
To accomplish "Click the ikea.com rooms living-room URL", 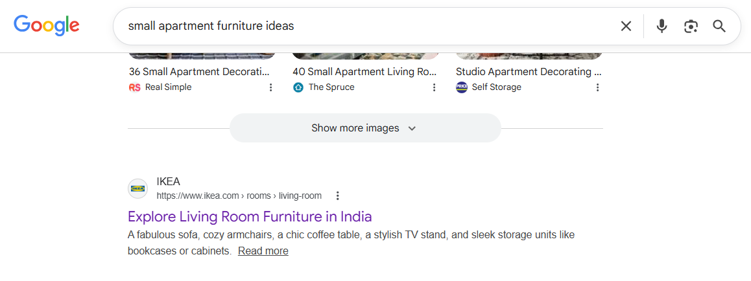I will 239,196.
